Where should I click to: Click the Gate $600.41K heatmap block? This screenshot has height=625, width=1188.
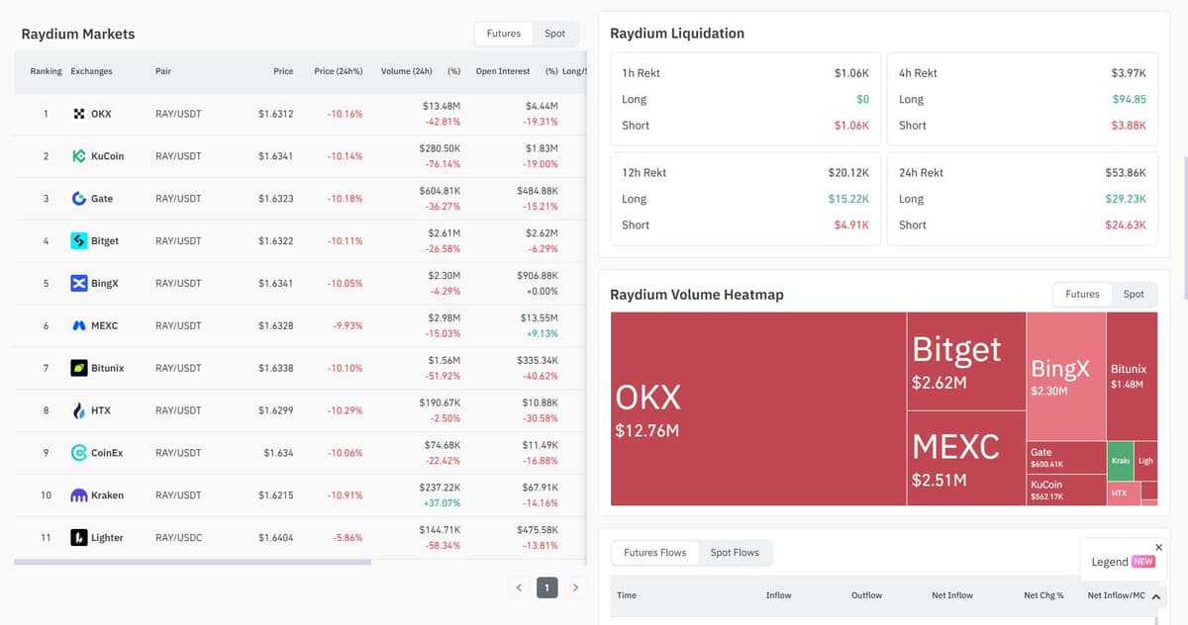coord(1066,458)
